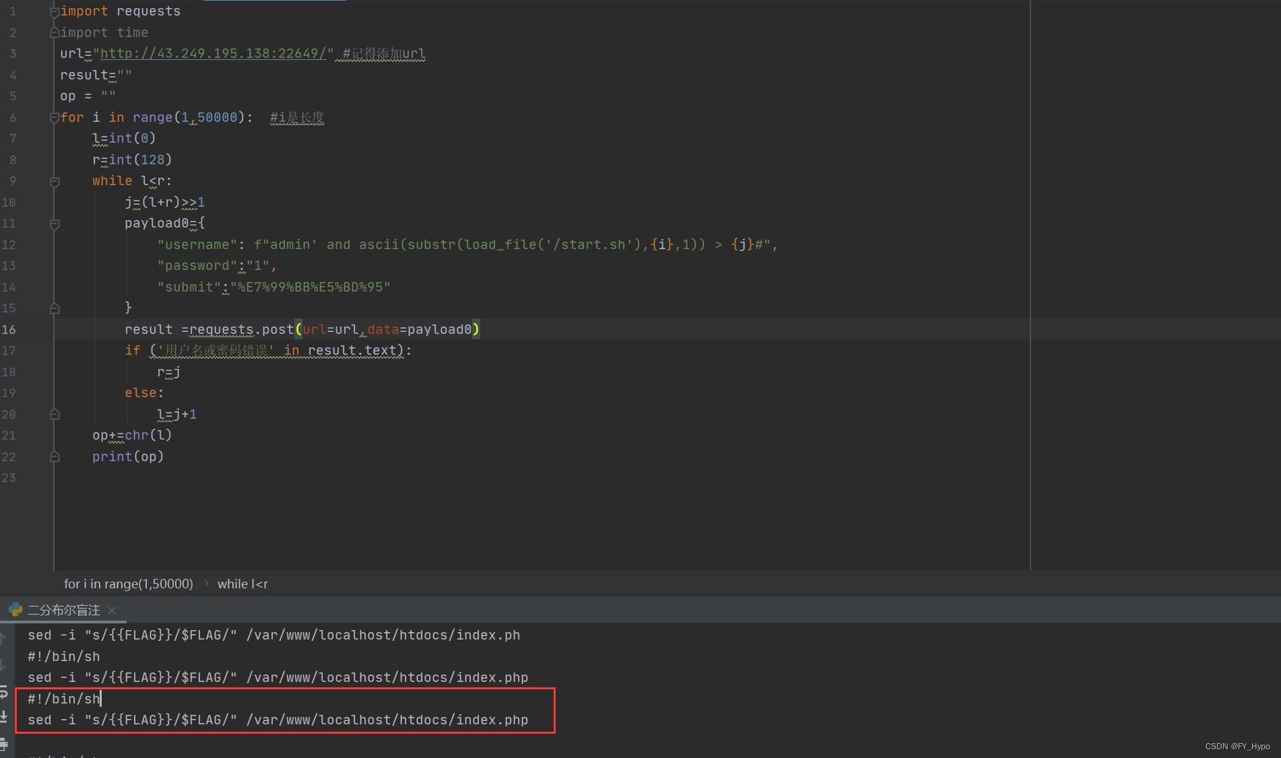Viewport: 1281px width, 758px height.
Task: Close the 二分布尔盲注 run tab
Action: coord(112,610)
